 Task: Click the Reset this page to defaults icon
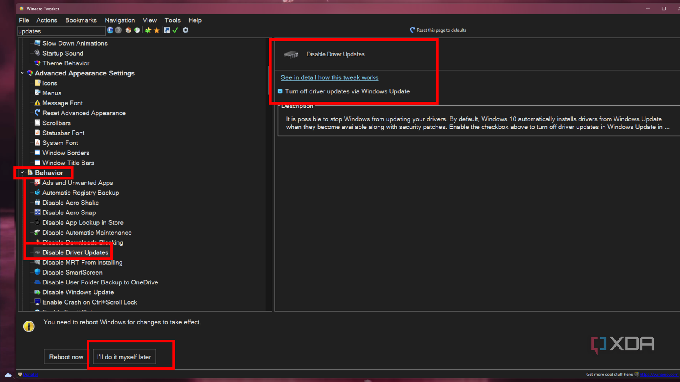412,30
